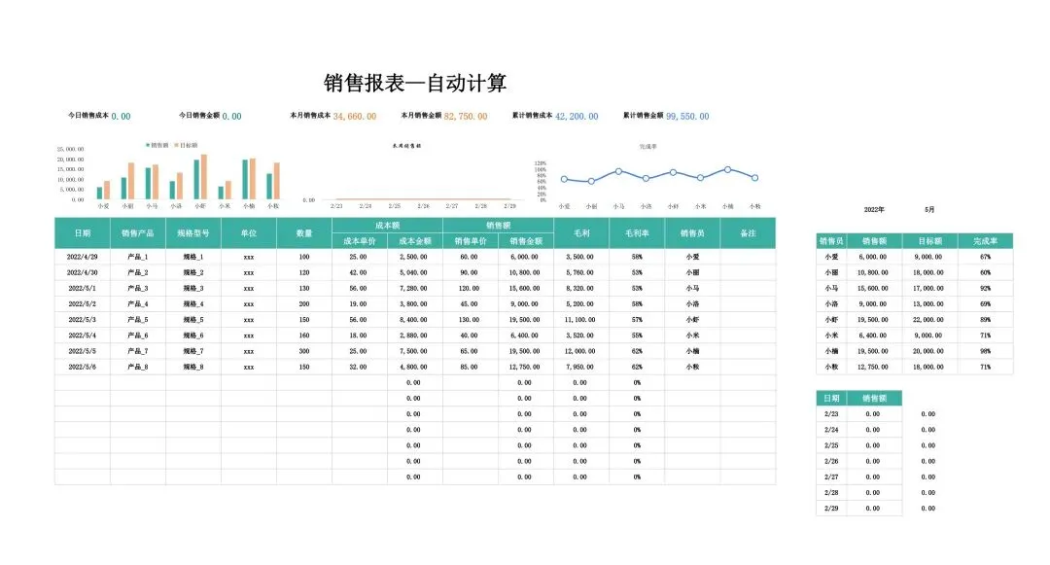Select the 毛利率 column header
1050x565 pixels.
pyautogui.click(x=637, y=233)
